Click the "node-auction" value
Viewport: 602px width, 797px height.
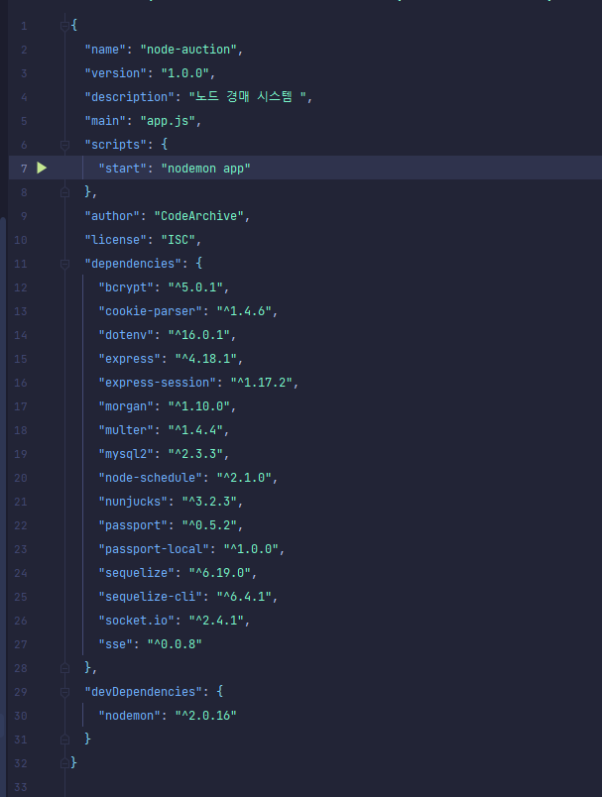(x=188, y=50)
